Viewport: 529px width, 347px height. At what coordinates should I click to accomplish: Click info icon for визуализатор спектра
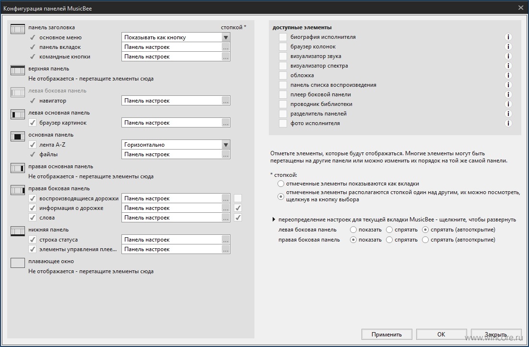click(x=508, y=66)
